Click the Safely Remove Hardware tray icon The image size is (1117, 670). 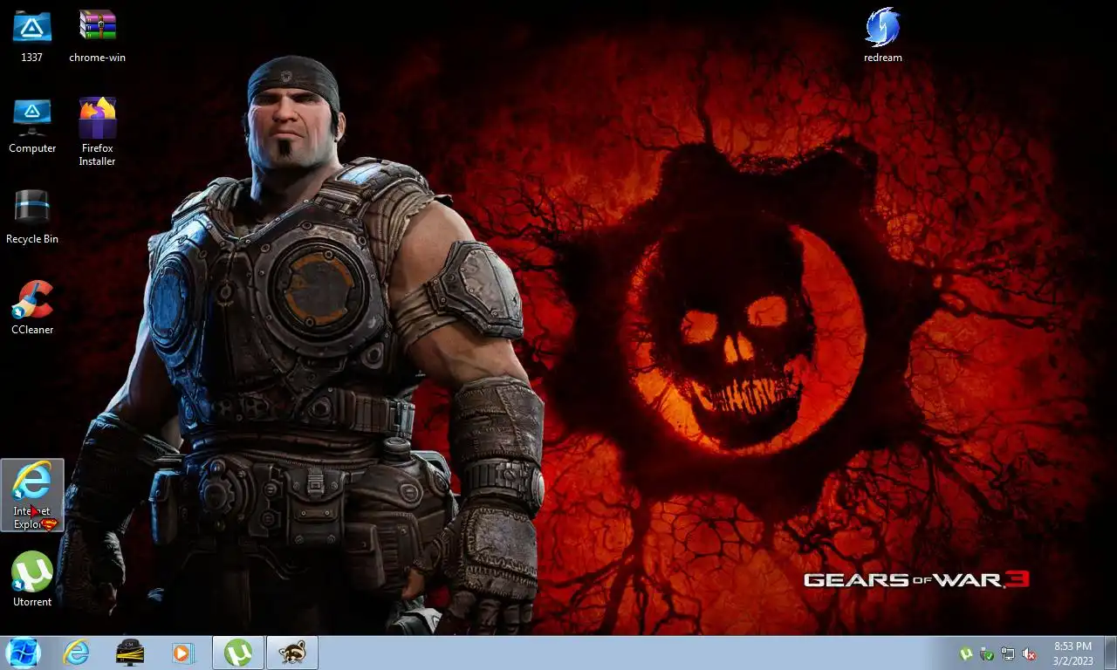[x=987, y=653]
